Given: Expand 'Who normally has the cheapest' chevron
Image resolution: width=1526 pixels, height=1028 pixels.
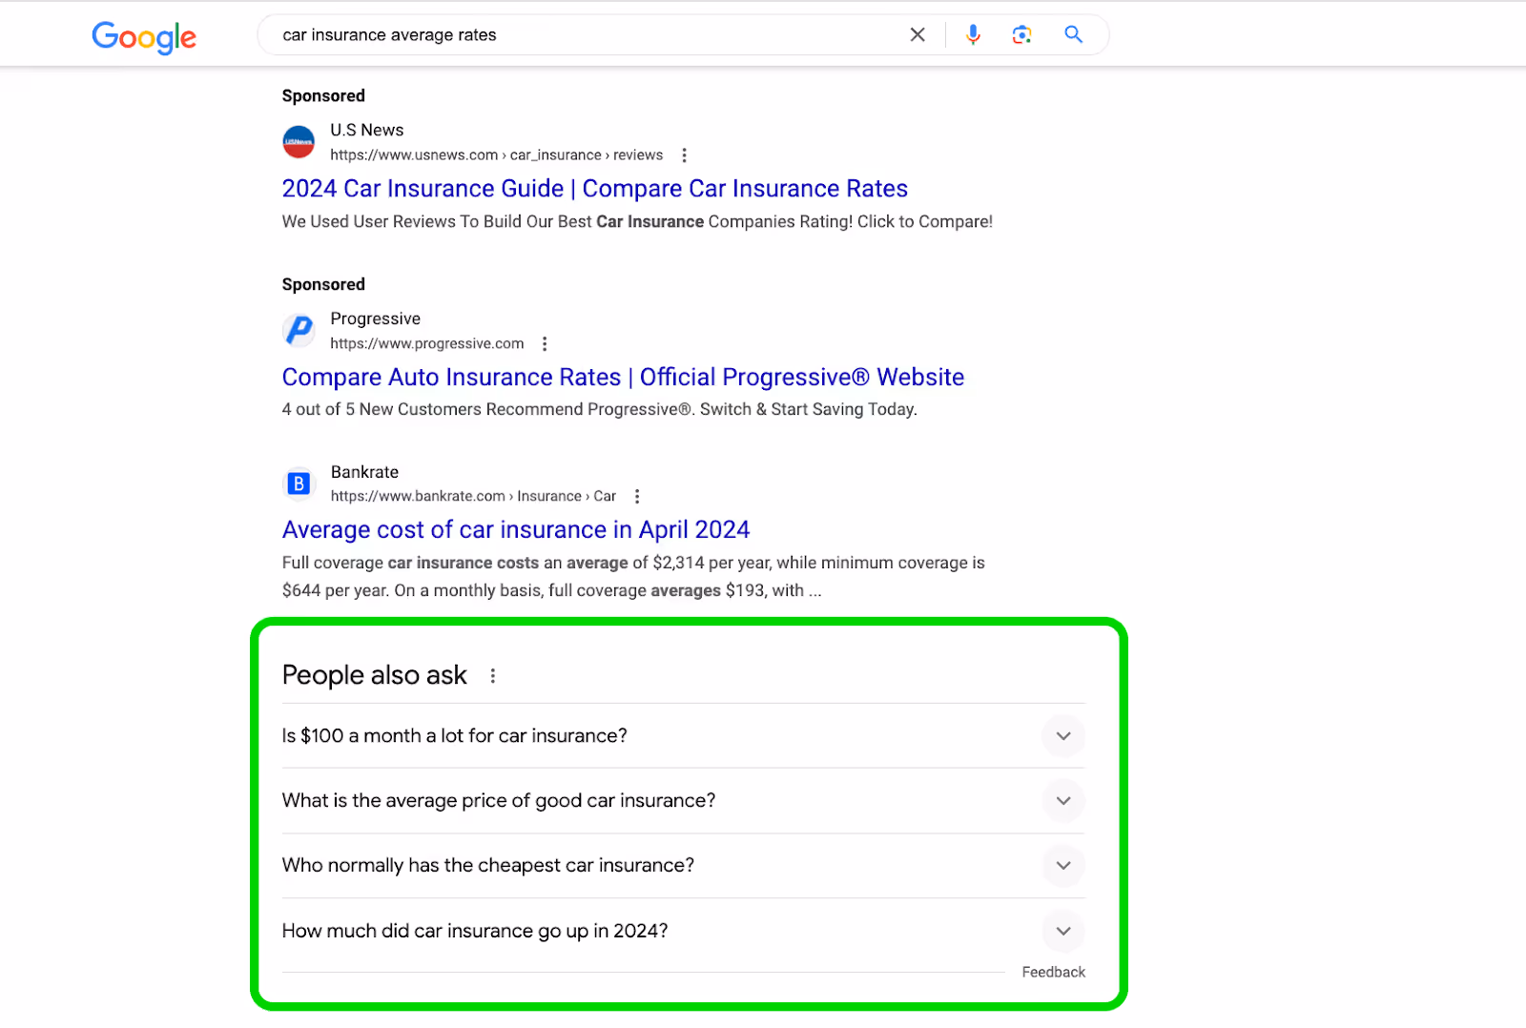Looking at the screenshot, I should 1063,866.
